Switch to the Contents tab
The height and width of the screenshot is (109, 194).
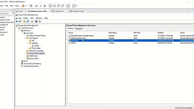[x=71, y=28]
